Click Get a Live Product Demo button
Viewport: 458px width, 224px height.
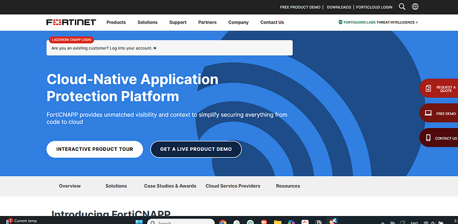point(196,149)
